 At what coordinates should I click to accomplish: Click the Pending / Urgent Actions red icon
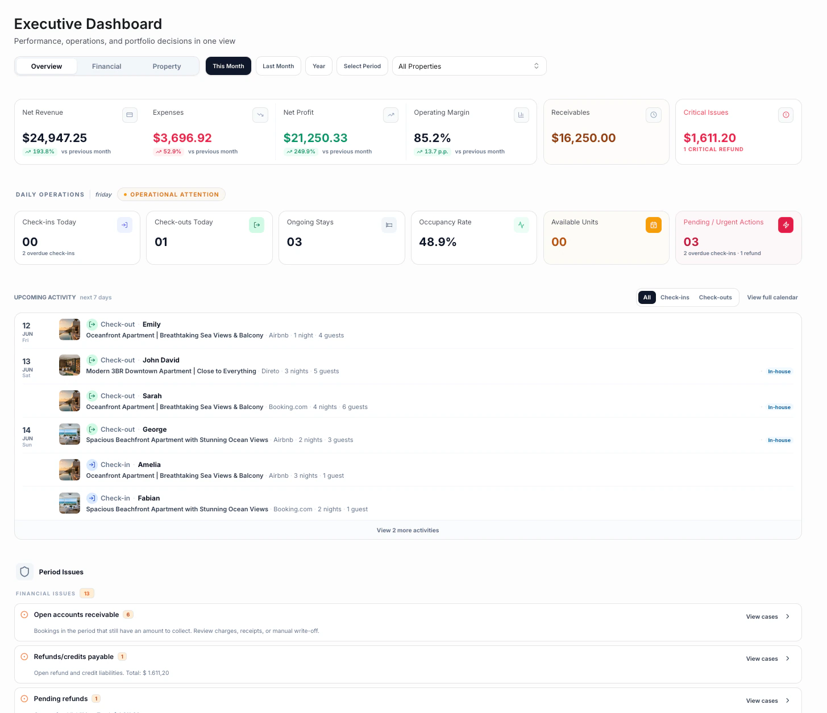(x=786, y=225)
